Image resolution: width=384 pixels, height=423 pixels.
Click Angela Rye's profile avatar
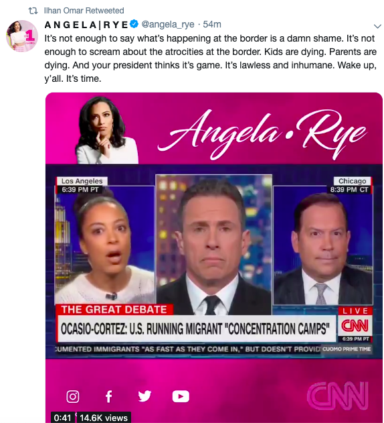[x=22, y=36]
